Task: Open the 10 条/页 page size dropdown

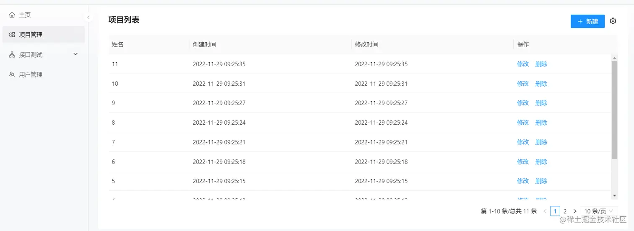Action: coord(599,211)
